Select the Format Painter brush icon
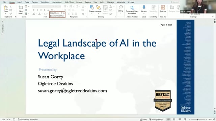This screenshot has height=121, width=216. click(11, 13)
